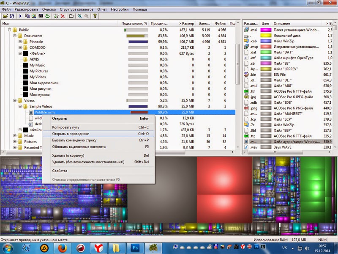Click the zoom in magnifier icon
The image size is (338, 254).
click(x=80, y=16)
